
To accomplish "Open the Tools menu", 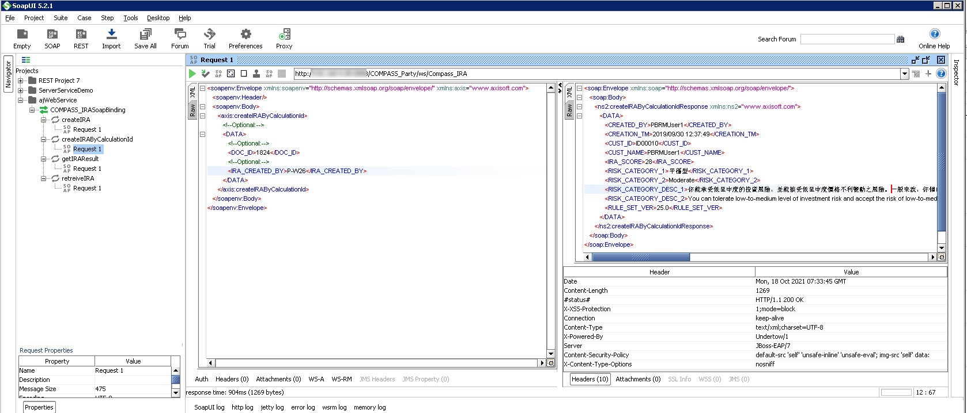I will coord(131,18).
